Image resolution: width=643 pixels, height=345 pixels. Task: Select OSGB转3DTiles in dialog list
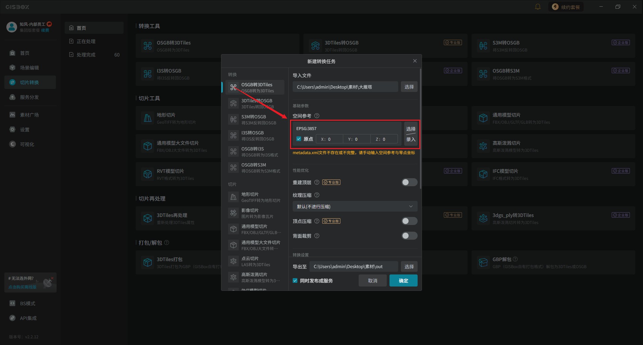coord(255,88)
